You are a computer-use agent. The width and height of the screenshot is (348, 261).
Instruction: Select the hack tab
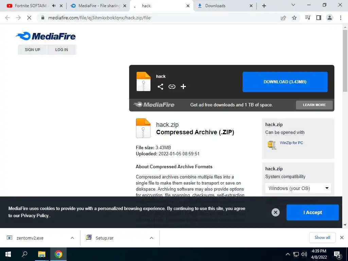coord(161,6)
